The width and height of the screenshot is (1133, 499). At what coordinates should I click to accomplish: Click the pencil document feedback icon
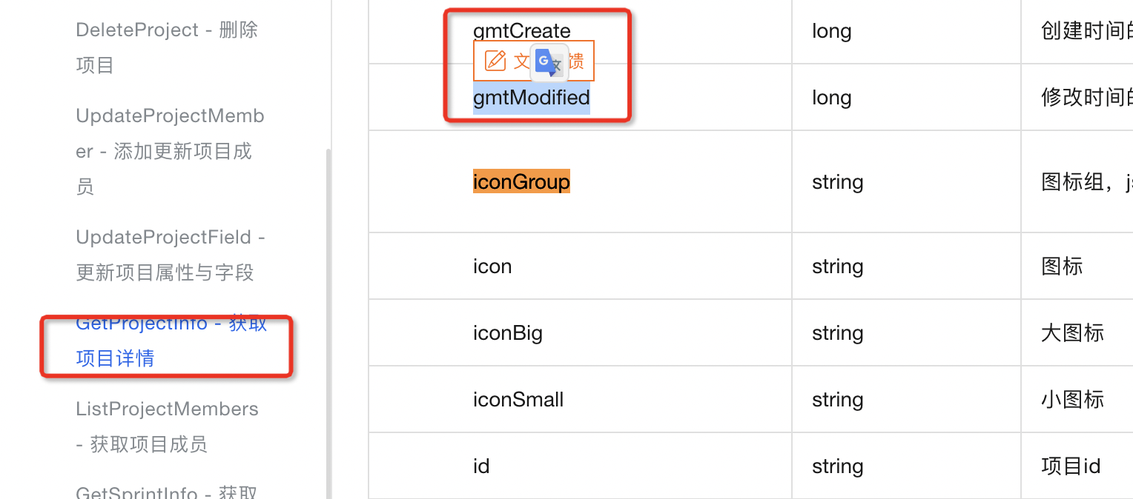click(x=495, y=61)
